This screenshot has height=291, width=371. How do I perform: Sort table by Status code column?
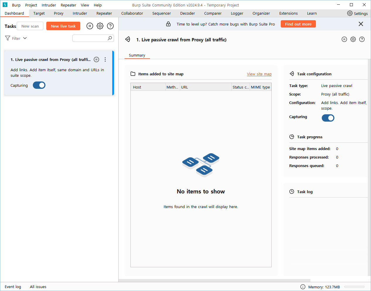pyautogui.click(x=241, y=87)
